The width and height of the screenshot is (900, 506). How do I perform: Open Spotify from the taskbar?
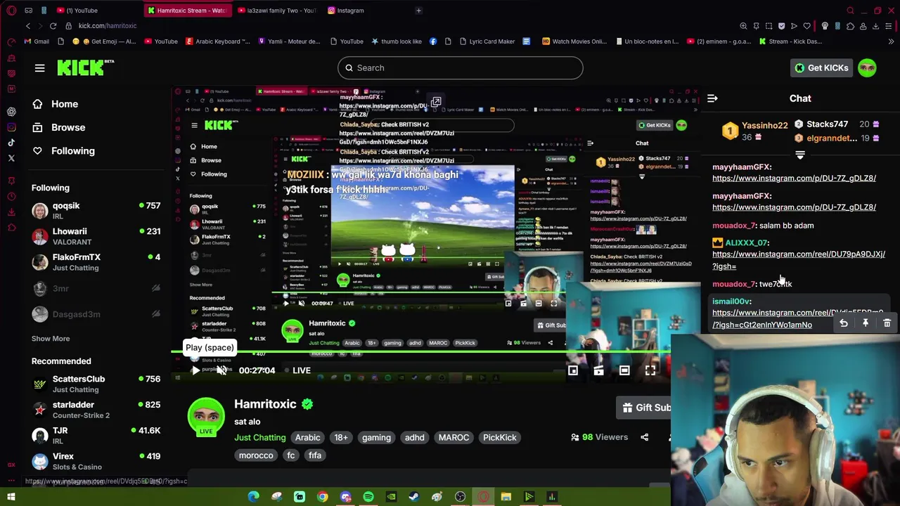368,497
